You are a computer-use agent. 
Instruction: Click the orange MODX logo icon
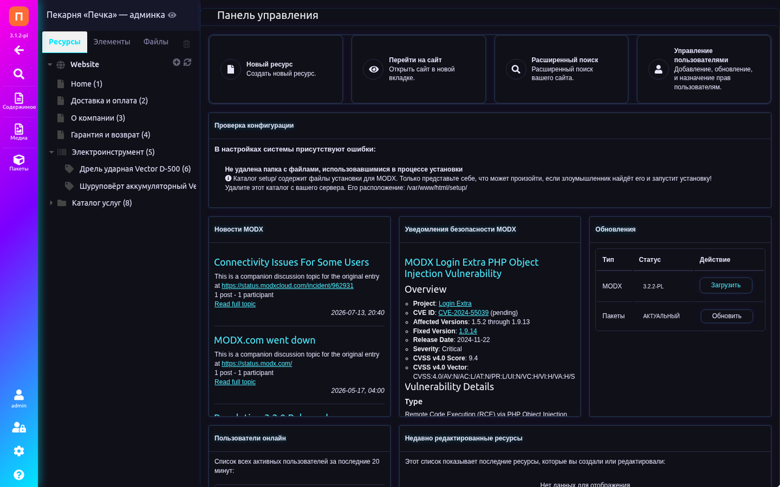tap(19, 16)
